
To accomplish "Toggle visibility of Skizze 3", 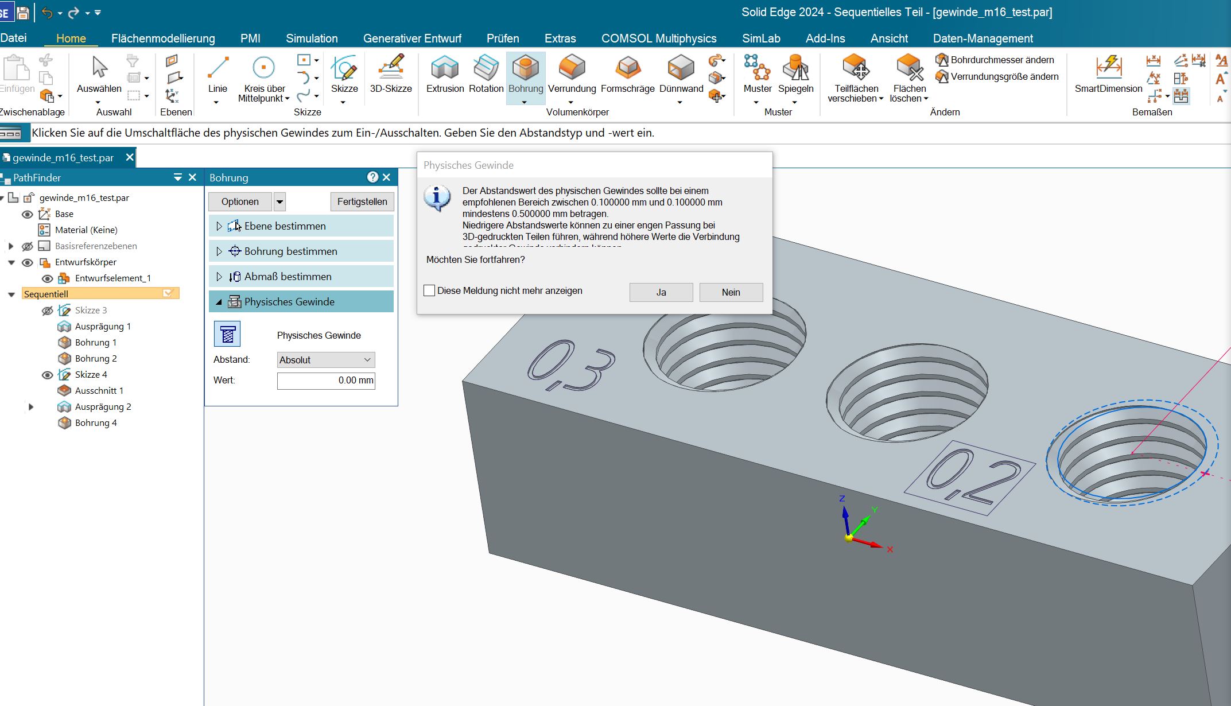I will (x=48, y=311).
